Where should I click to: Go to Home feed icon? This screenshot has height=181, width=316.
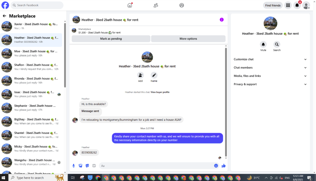(x=130, y=5)
